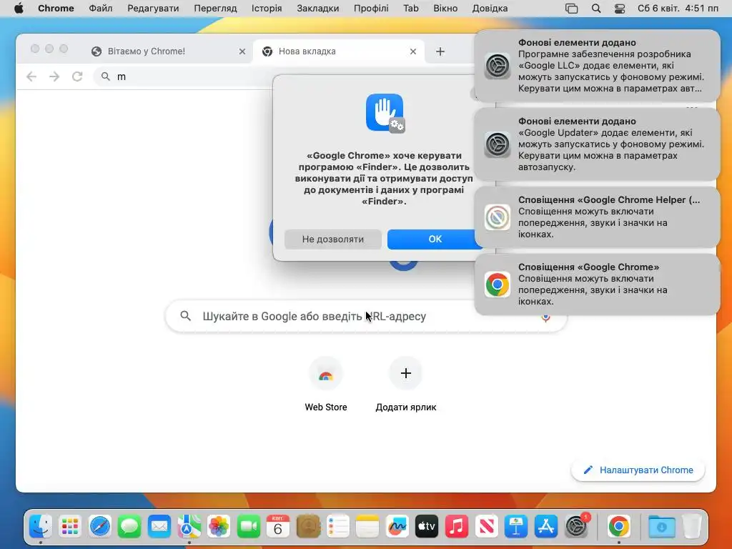Open Keynote from the Dock
Viewport: 732px width, 549px height.
[x=516, y=527]
